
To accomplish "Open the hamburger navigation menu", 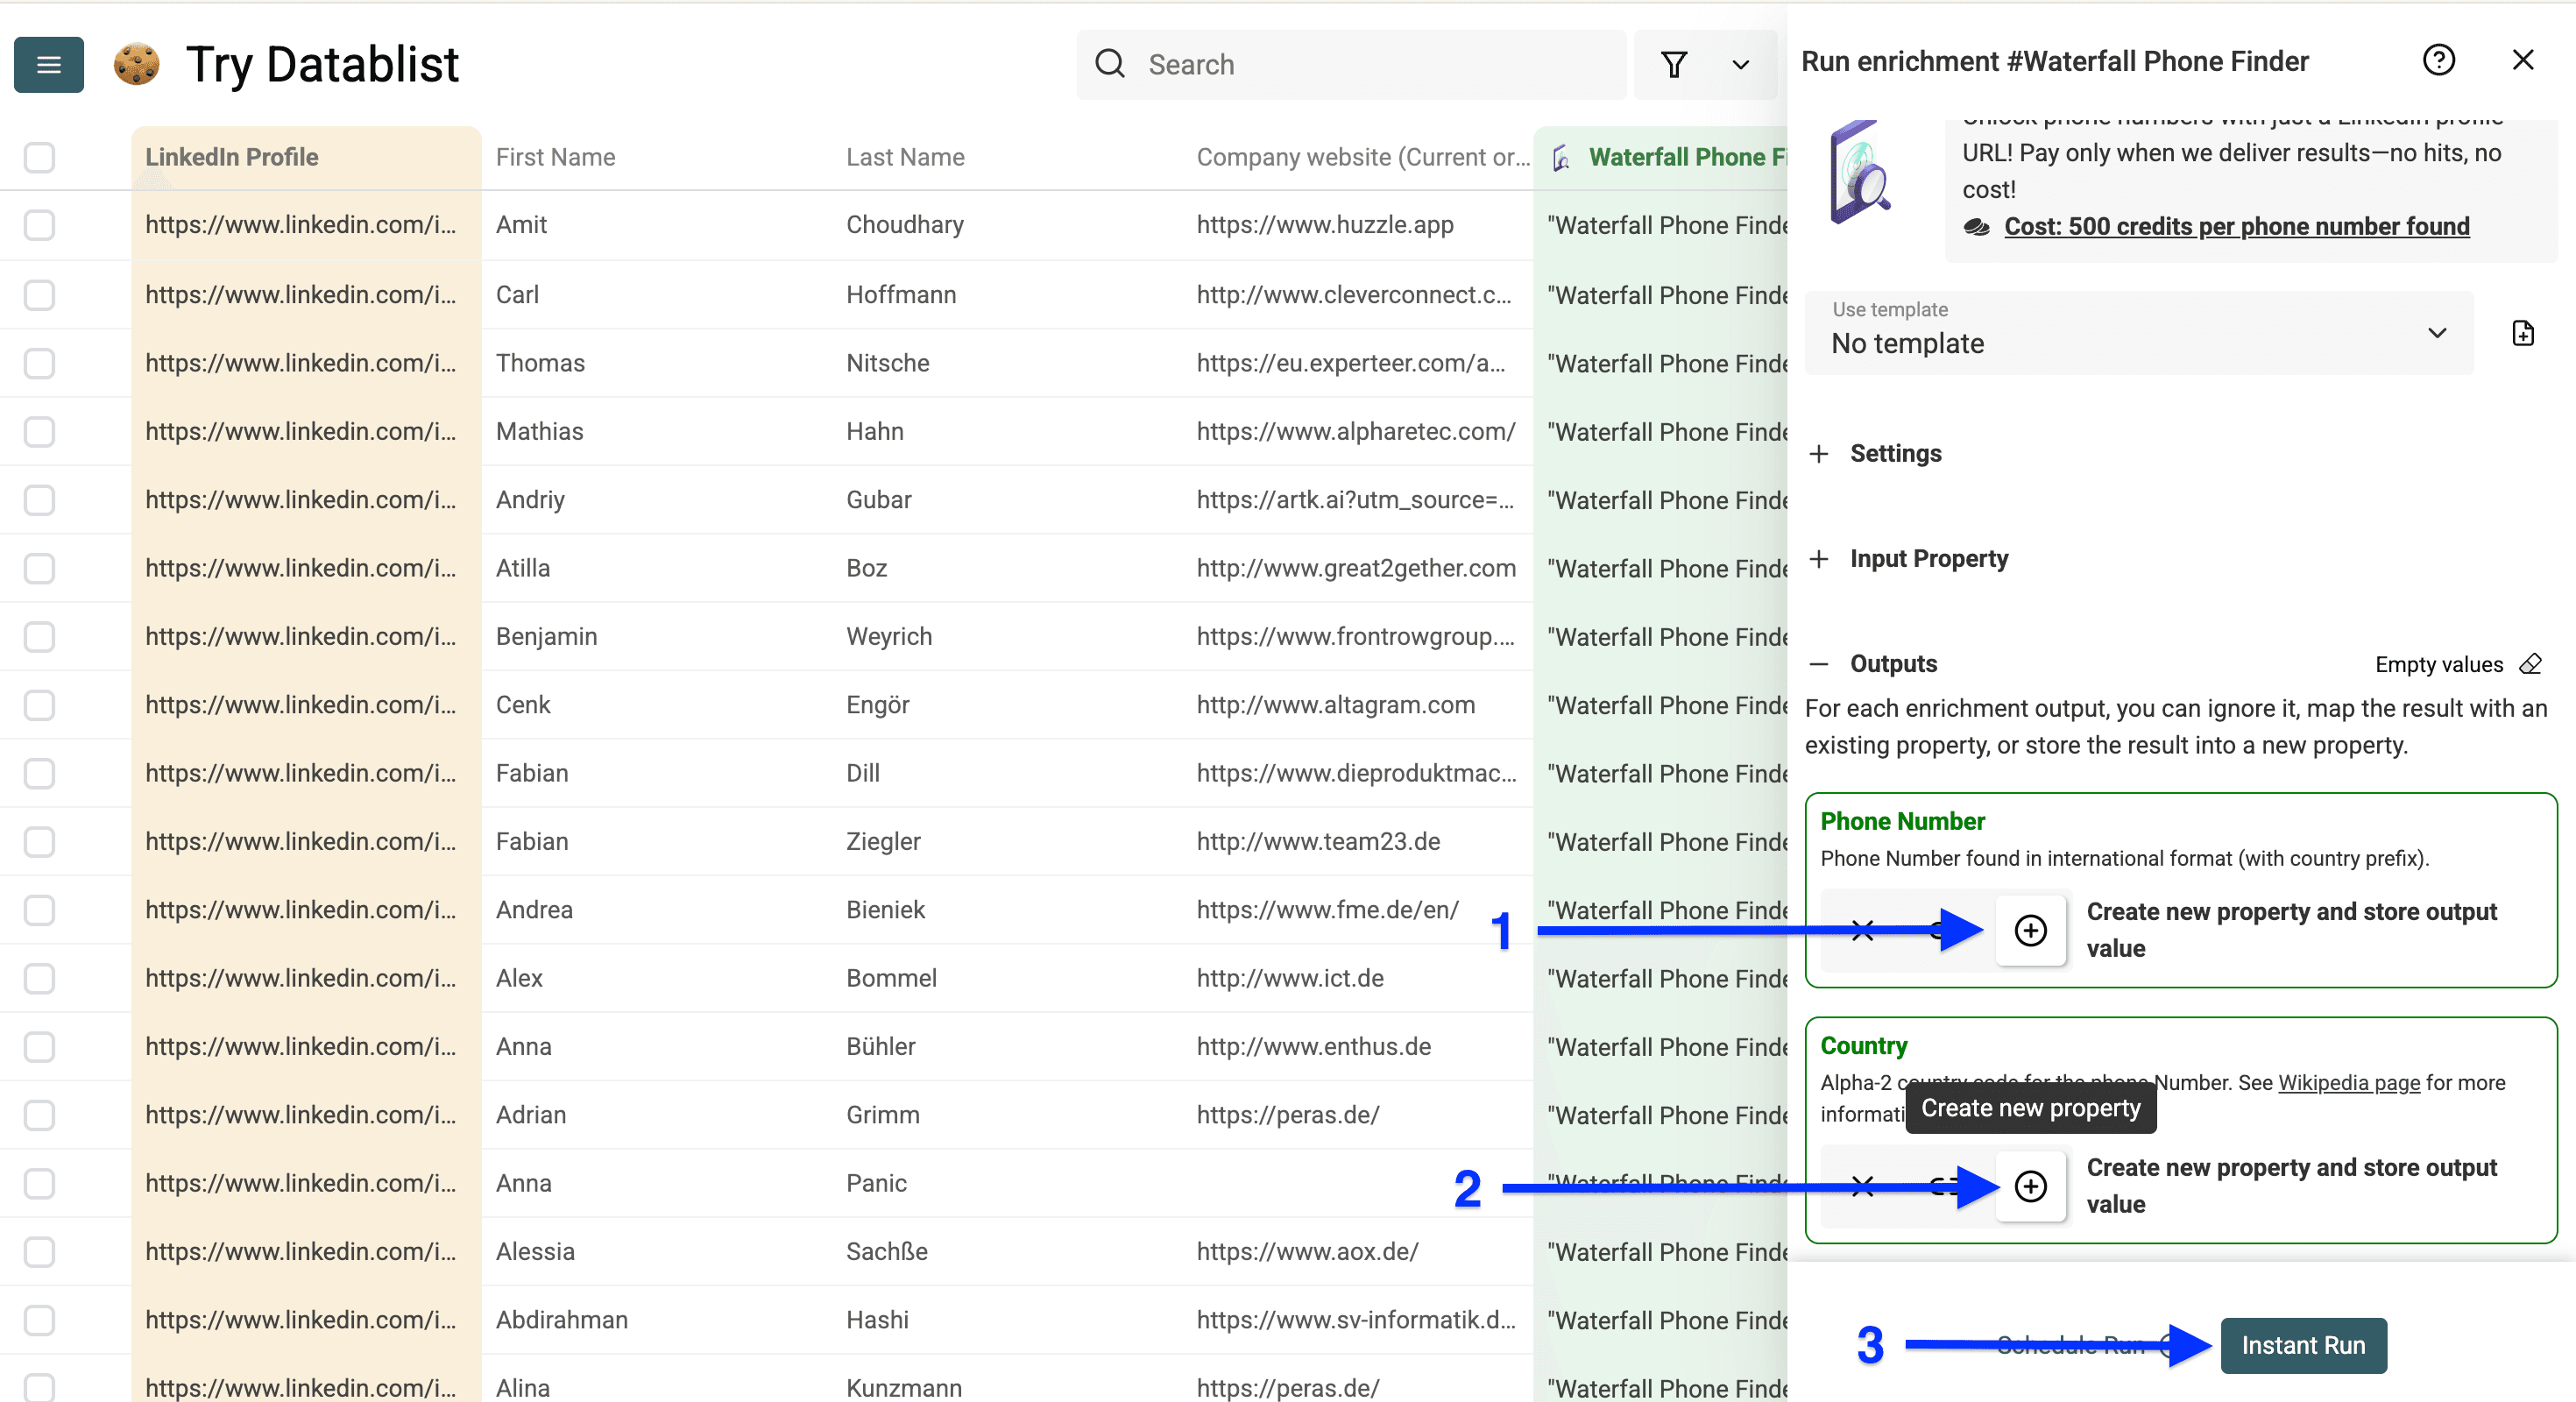I will pyautogui.click(x=48, y=64).
